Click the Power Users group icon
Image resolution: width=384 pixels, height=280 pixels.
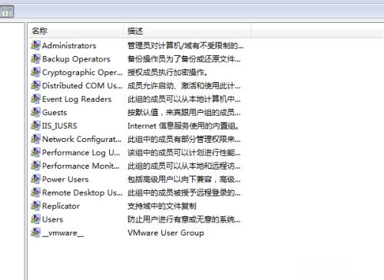pos(35,179)
